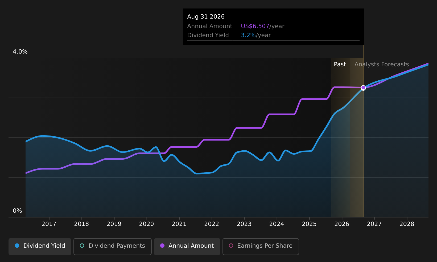Click the 2023 x-axis label
The height and width of the screenshot is (262, 437).
[244, 224]
